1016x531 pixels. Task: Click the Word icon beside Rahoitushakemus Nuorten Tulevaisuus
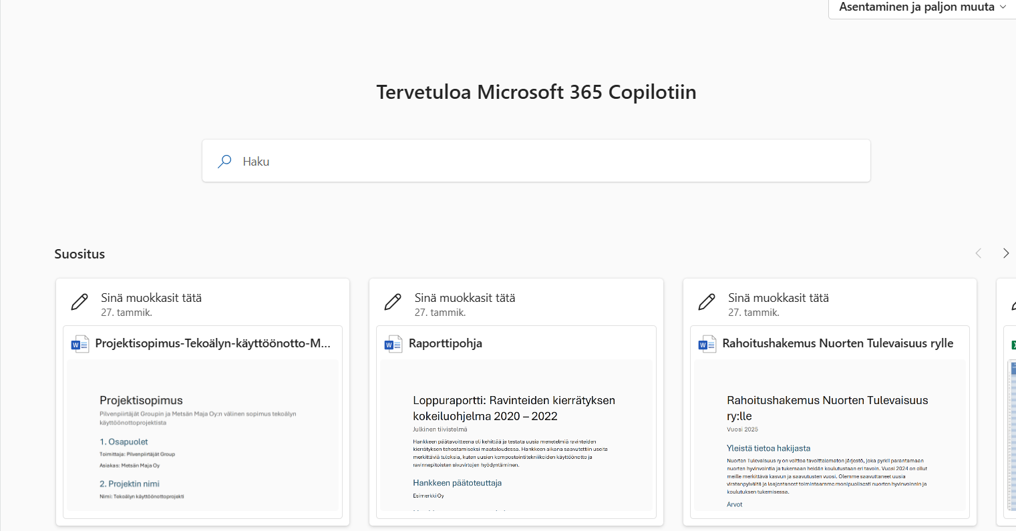(x=707, y=344)
